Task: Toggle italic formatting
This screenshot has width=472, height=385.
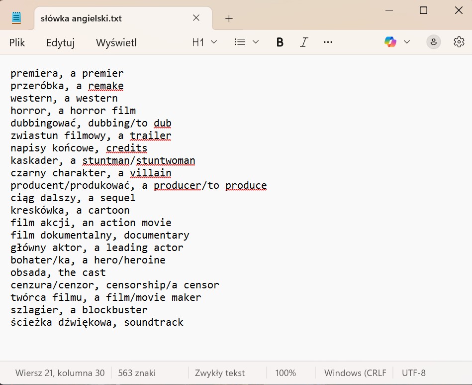Action: pos(304,42)
